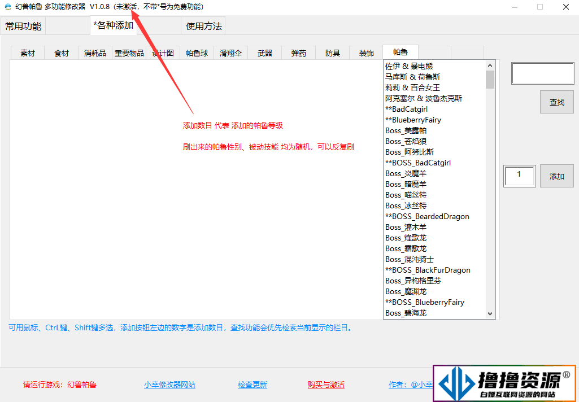Open the 帕鲁球 category tab
The width and height of the screenshot is (579, 402).
click(197, 53)
